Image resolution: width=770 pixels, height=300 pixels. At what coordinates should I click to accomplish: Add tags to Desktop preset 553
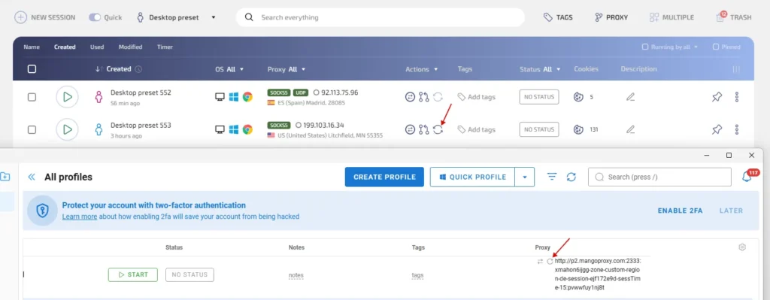click(x=476, y=129)
